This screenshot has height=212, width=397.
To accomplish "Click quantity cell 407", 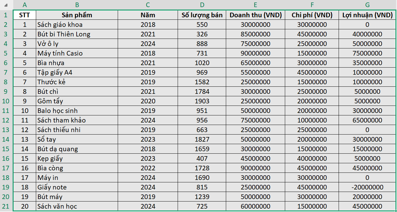I will [x=202, y=159].
